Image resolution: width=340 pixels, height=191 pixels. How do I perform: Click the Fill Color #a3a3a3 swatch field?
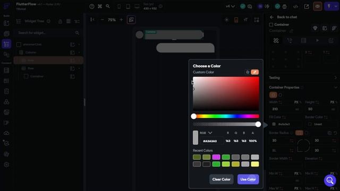tap(285, 124)
